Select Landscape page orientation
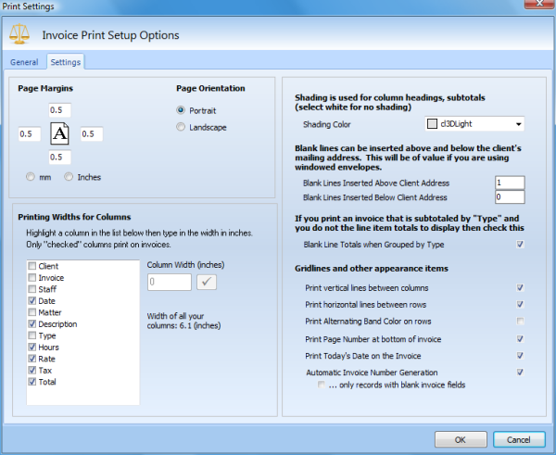 tap(181, 127)
